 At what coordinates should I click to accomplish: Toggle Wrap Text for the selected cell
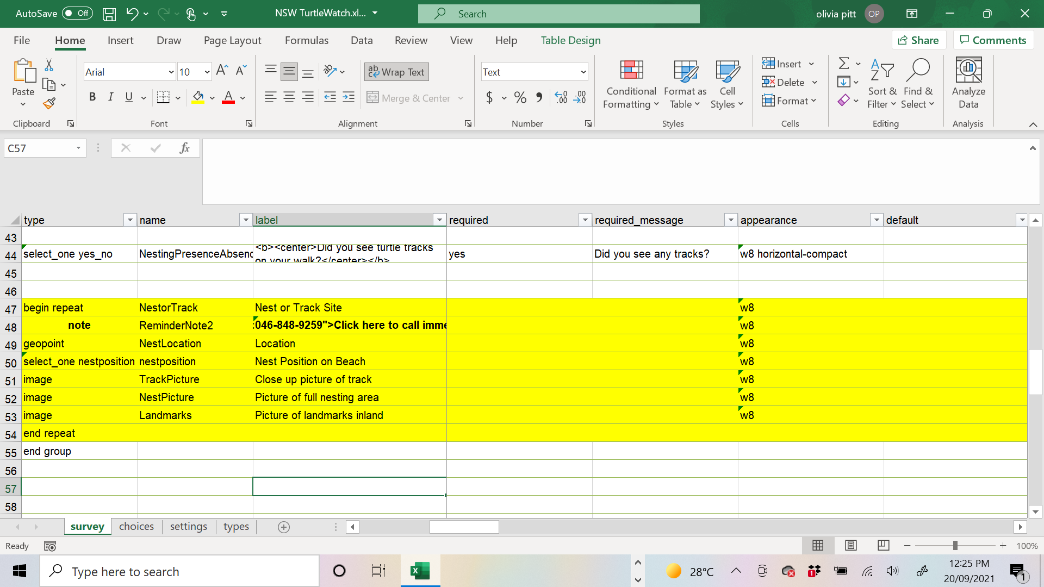point(396,71)
